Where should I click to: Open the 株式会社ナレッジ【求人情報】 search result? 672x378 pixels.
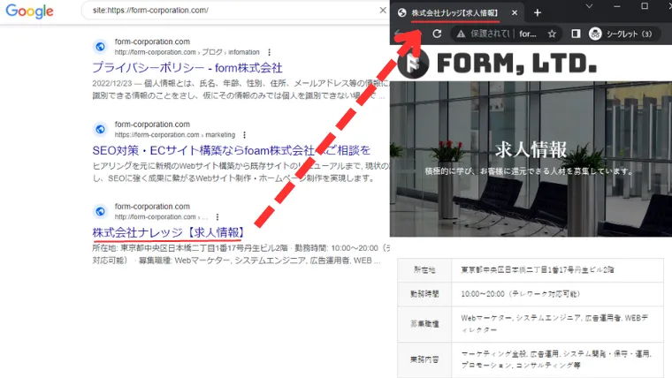(x=167, y=232)
